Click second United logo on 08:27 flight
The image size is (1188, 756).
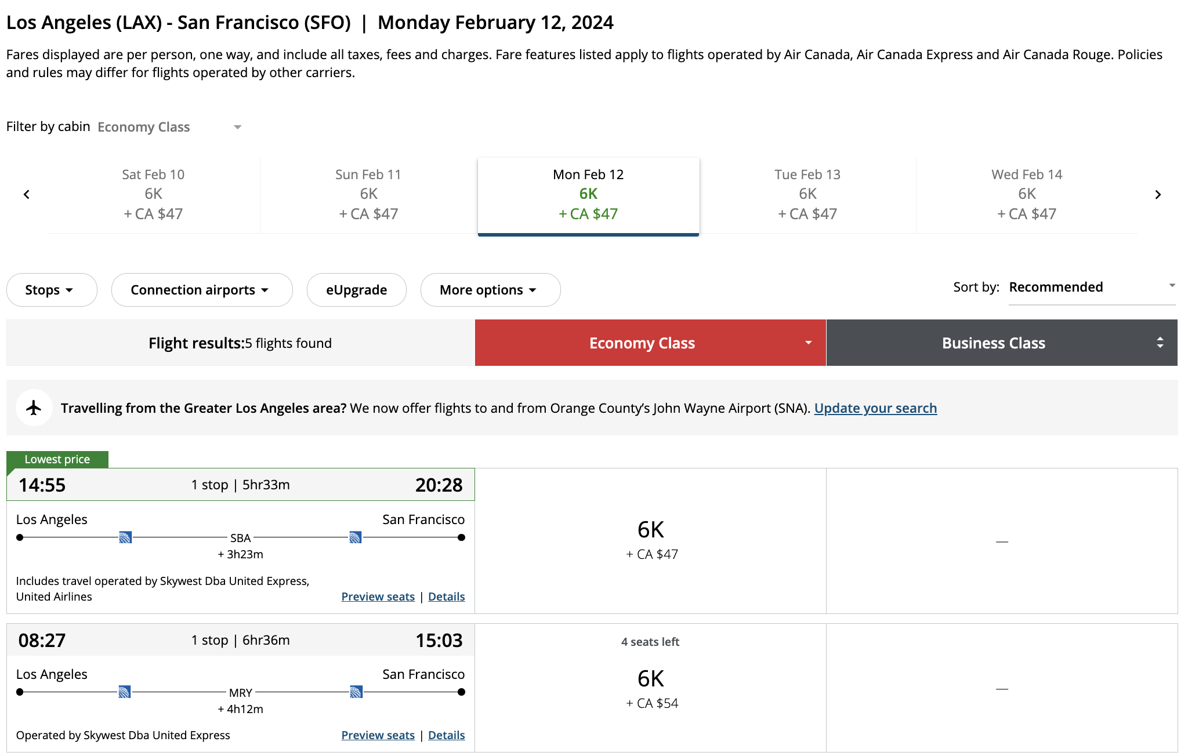(x=356, y=692)
